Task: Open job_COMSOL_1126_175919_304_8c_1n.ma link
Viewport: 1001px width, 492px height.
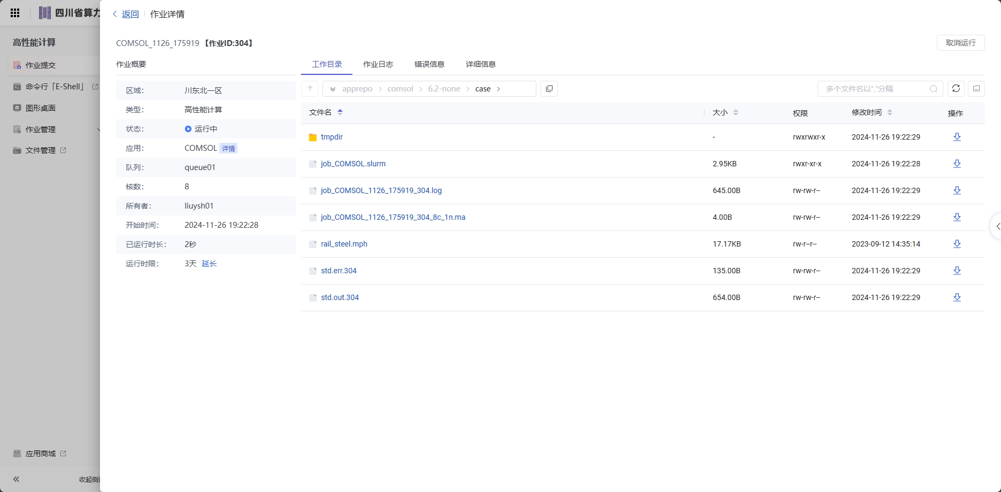Action: [393, 217]
